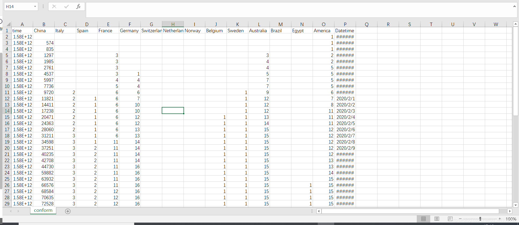The width and height of the screenshot is (519, 225).
Task: Click next sheet navigation arrow
Action: (18, 211)
